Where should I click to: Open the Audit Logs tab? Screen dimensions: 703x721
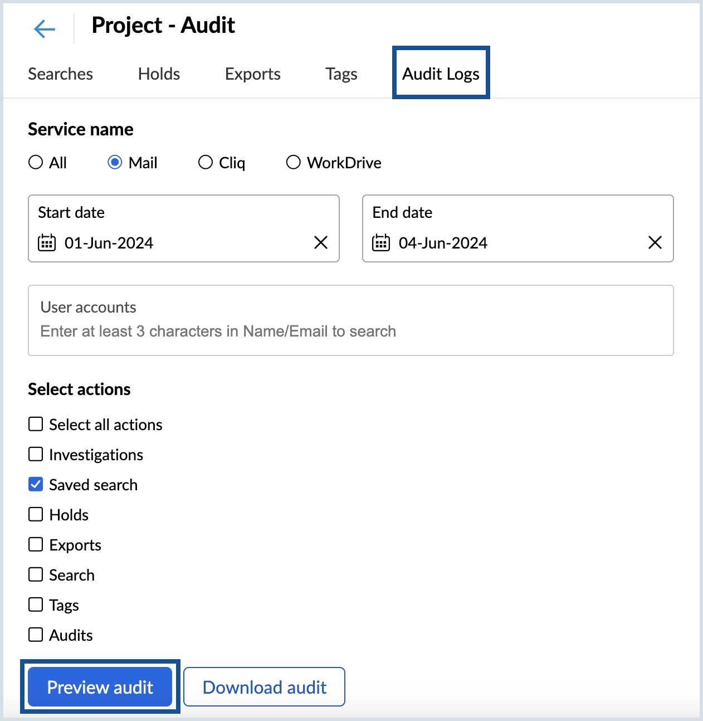pyautogui.click(x=441, y=74)
